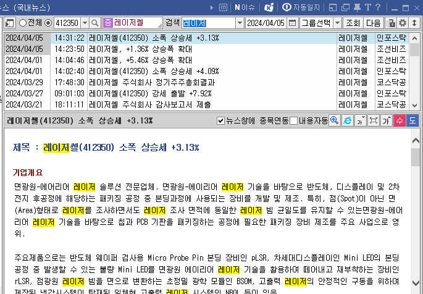This screenshot has width=423, height=294.
Task: Click the 검색 input field containing 레이저
Action: tap(209, 23)
